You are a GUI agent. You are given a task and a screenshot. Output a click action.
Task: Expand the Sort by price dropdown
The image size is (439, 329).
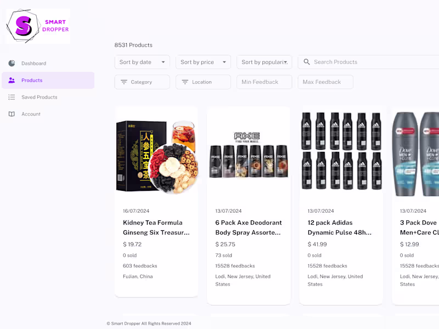[x=203, y=63]
